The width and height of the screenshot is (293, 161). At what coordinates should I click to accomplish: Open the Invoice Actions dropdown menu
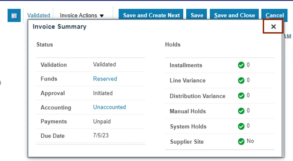[82, 16]
